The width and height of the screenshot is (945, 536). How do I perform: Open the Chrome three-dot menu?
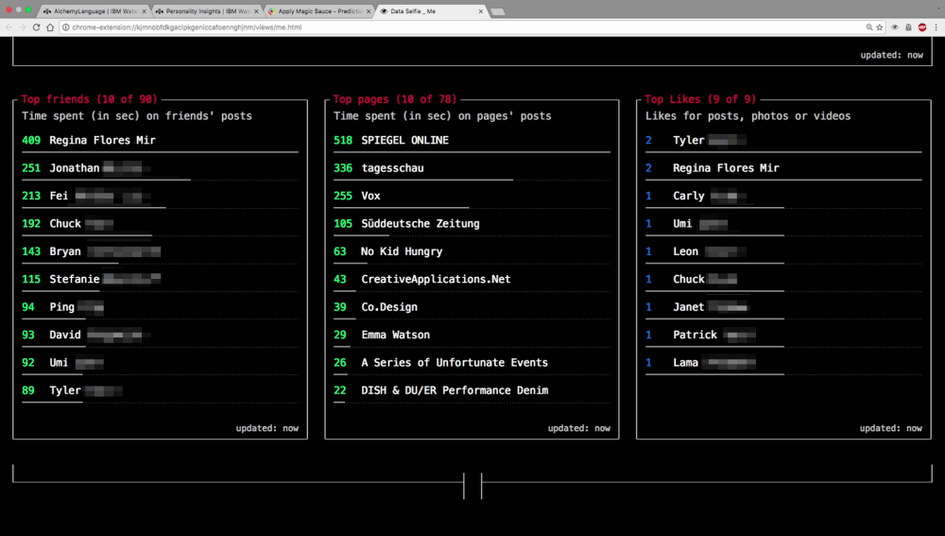tap(935, 27)
